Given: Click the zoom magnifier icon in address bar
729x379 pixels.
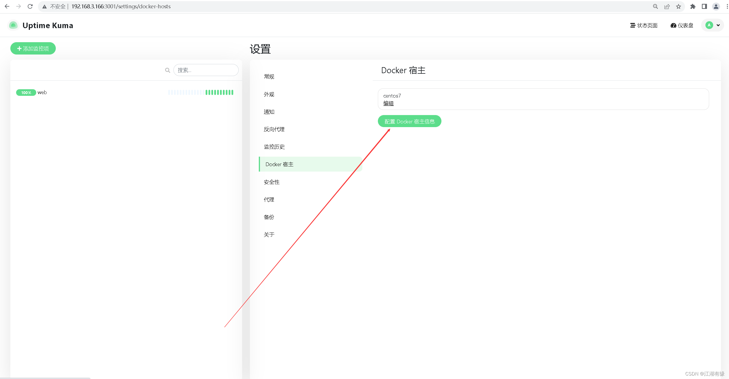Looking at the screenshot, I should coord(655,6).
